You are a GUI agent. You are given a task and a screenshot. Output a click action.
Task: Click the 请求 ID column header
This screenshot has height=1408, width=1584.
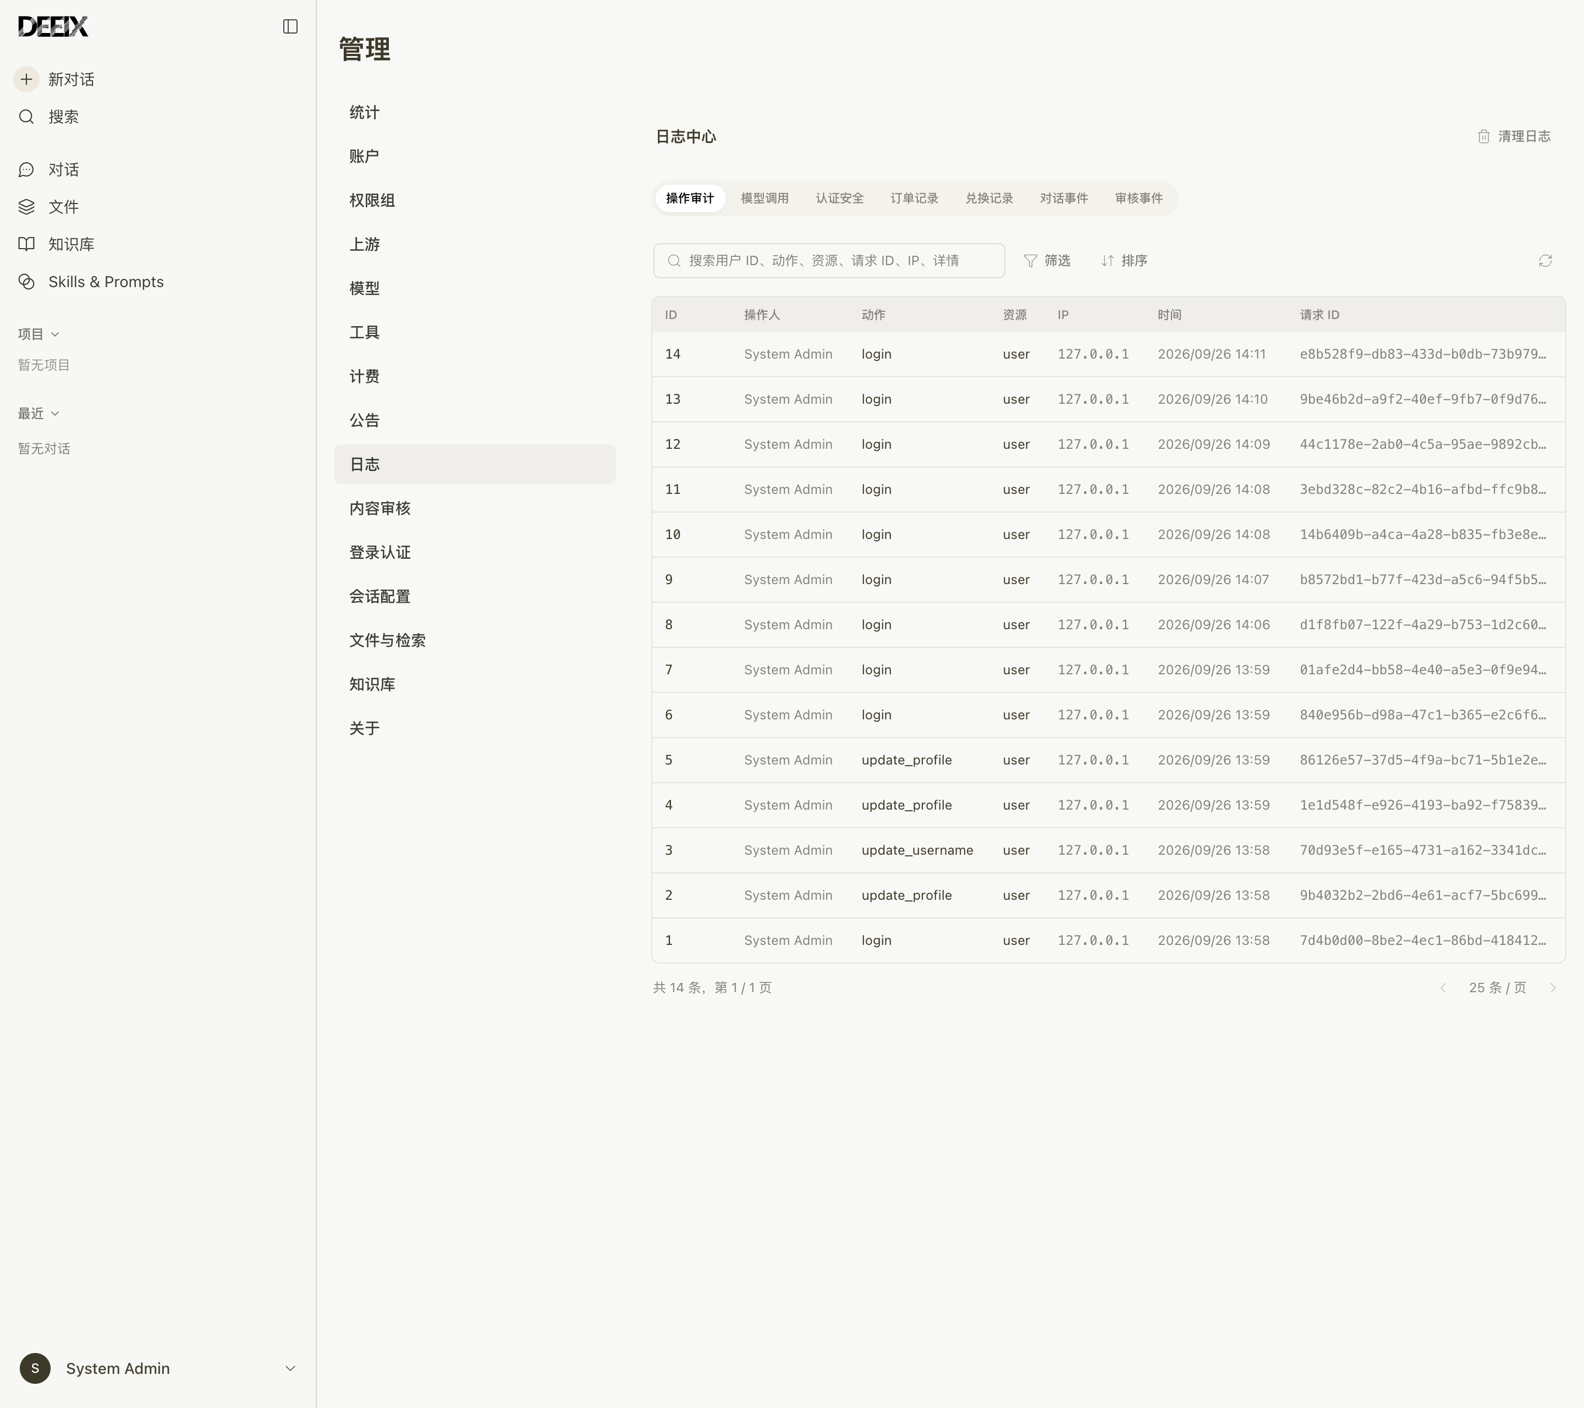coord(1319,315)
